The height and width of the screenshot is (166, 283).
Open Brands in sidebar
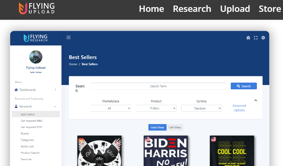point(25,134)
